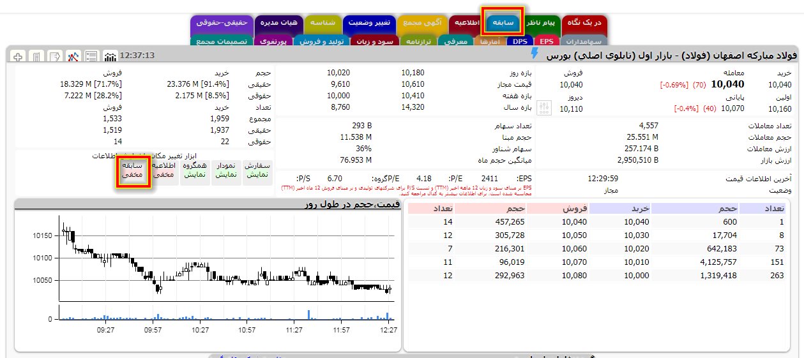The image size is (804, 358).
Task: Click the P/S value 6.70
Action: pyautogui.click(x=335, y=179)
